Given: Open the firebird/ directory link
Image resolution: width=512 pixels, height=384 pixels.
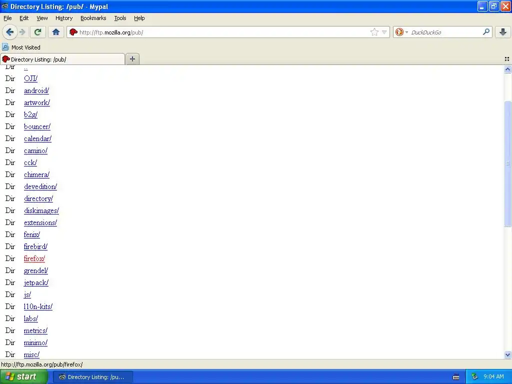Looking at the screenshot, I should point(35,246).
